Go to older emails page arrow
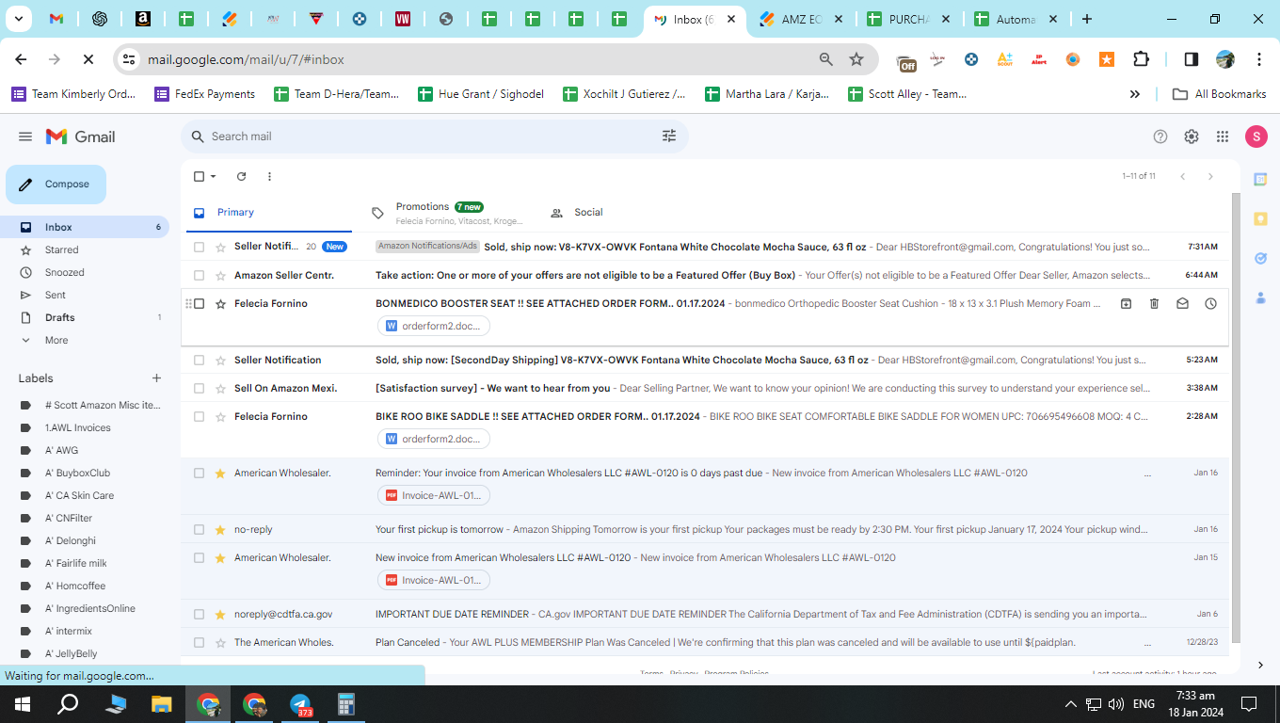This screenshot has height=723, width=1280. point(1210,176)
